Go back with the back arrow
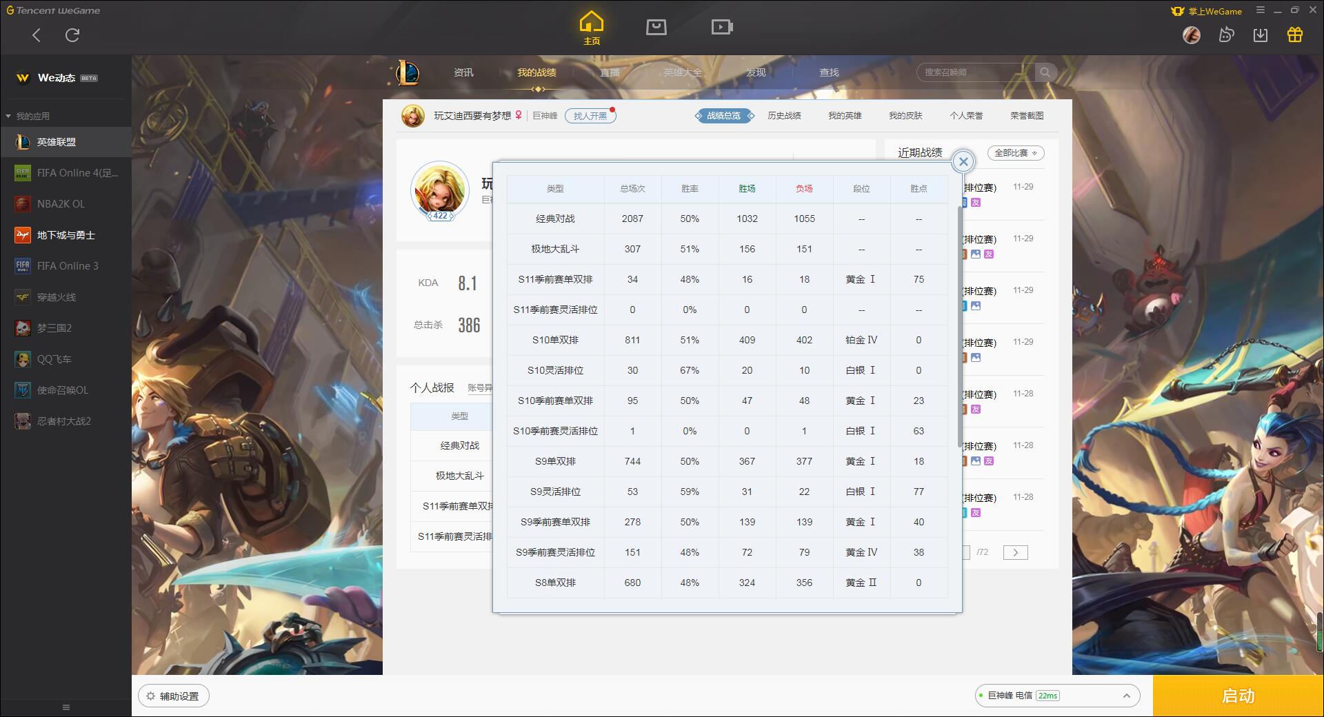1324x717 pixels. click(37, 35)
